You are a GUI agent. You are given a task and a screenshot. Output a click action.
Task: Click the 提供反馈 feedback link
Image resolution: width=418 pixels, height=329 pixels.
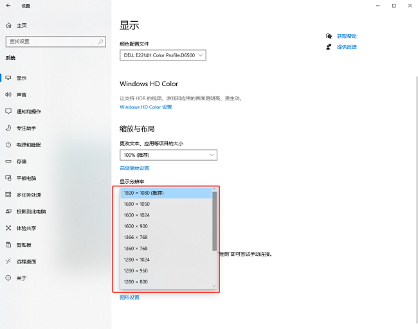click(346, 47)
